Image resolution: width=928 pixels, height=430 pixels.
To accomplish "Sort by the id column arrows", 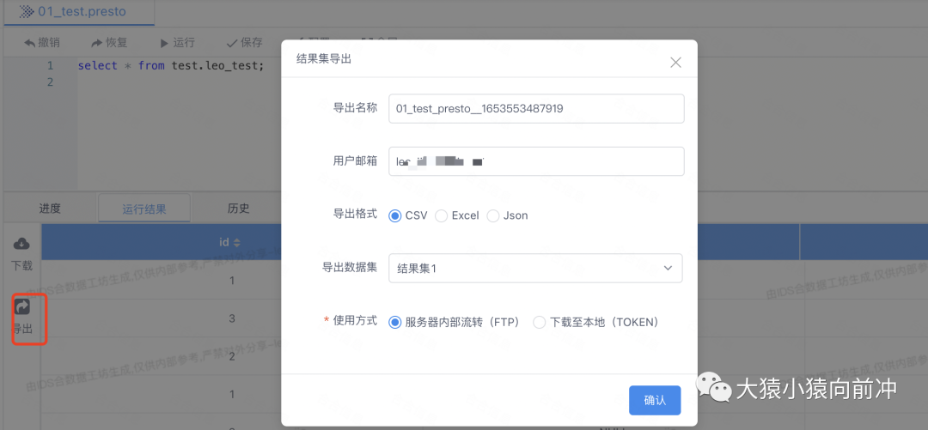I will pyautogui.click(x=237, y=243).
